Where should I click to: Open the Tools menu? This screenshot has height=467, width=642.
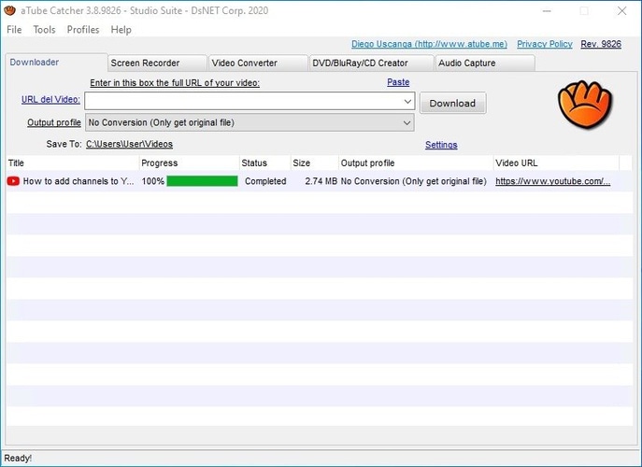coord(44,30)
